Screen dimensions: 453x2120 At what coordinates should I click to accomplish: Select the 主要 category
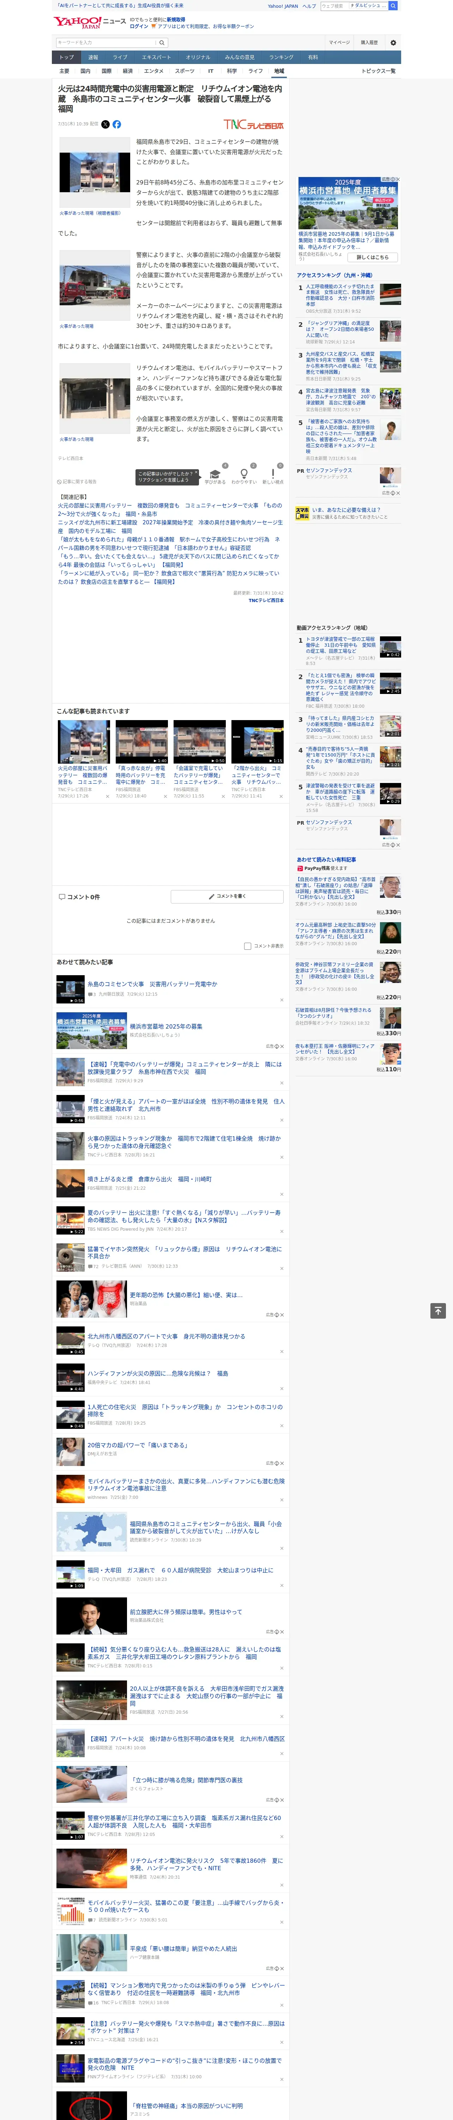[x=64, y=71]
